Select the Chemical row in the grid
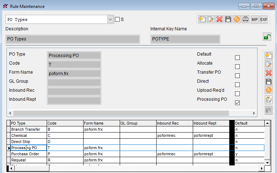The height and width of the screenshot is (173, 277). (x=26, y=135)
